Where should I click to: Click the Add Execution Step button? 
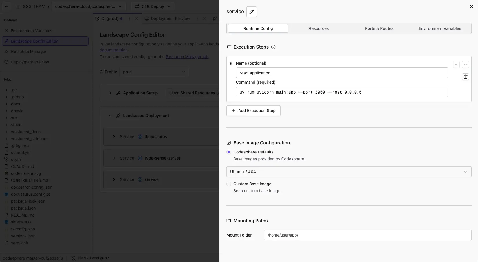253,111
